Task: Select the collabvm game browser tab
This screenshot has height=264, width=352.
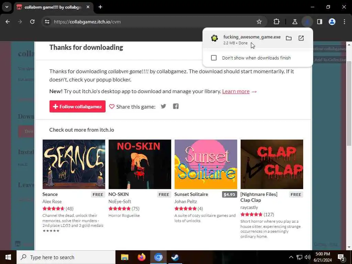Action: [x=53, y=7]
